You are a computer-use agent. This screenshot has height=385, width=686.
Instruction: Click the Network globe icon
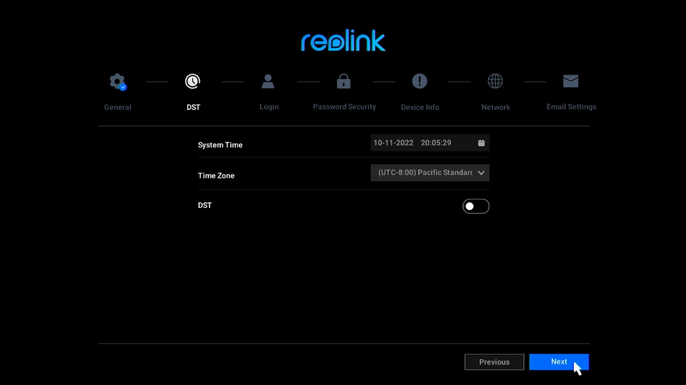tap(495, 81)
